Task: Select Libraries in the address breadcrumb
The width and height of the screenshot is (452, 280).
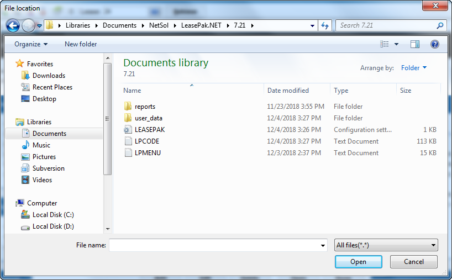Action: click(x=78, y=25)
